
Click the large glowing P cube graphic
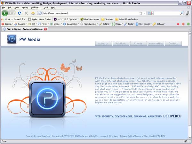click(47, 99)
